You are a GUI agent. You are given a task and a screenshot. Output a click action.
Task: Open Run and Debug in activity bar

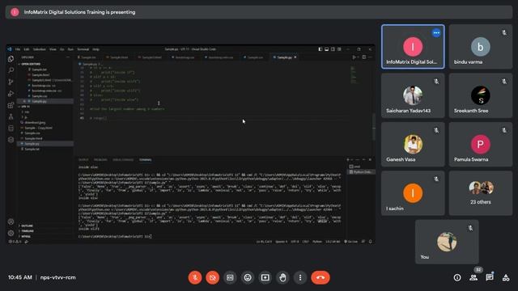[11, 94]
